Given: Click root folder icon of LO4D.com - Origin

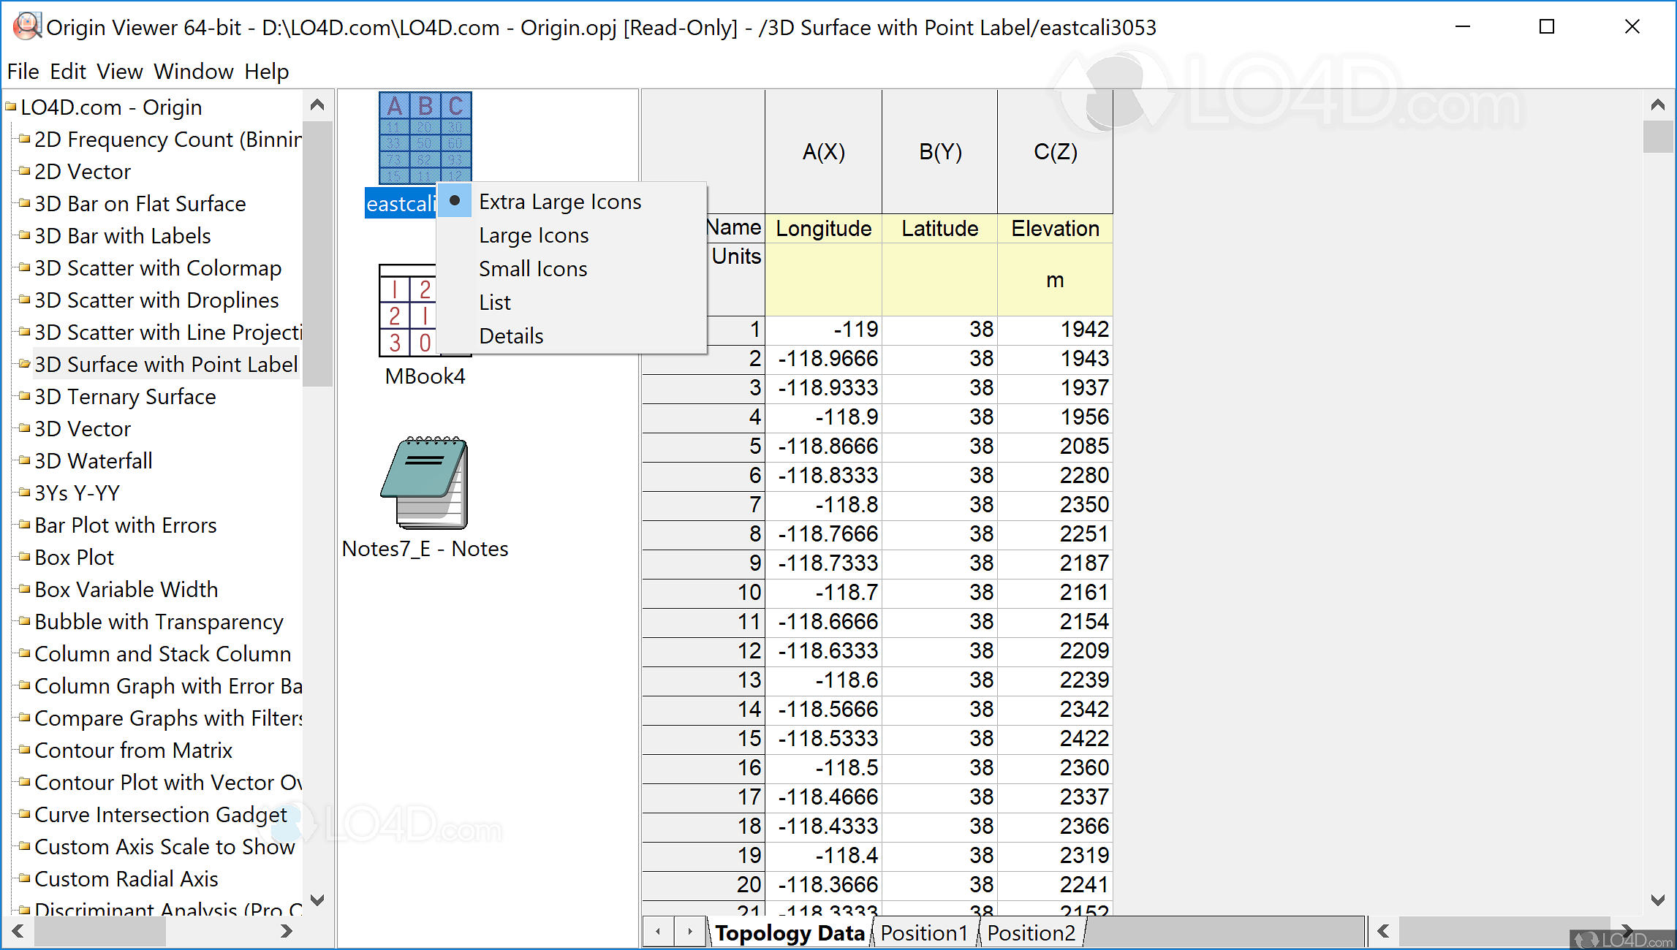Looking at the screenshot, I should click(x=10, y=107).
